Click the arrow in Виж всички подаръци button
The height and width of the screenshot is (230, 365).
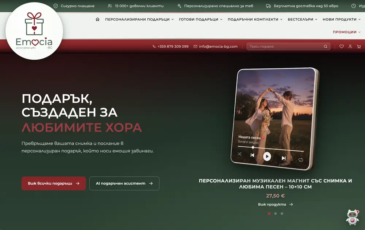(78, 183)
